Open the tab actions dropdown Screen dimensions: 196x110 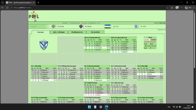[2, 2]
